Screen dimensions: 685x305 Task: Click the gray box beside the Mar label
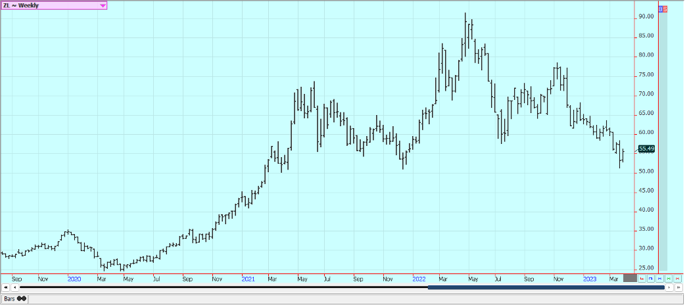630,278
